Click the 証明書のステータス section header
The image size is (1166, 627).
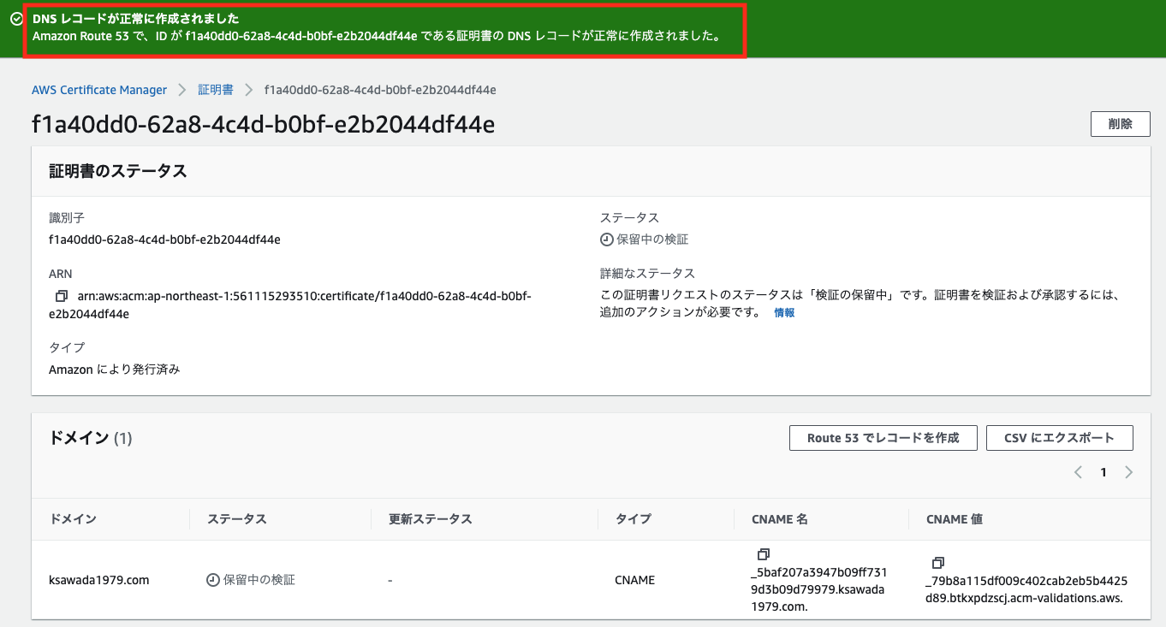(118, 171)
